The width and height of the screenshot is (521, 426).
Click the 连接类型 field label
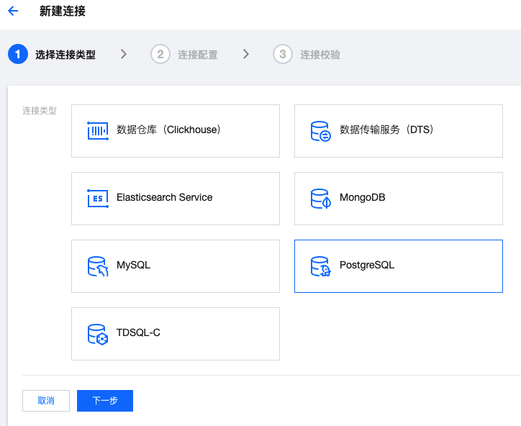click(40, 111)
